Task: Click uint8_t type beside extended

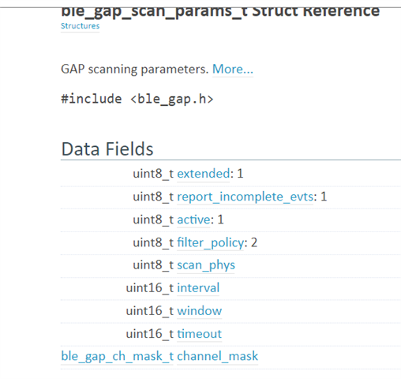Action: pyautogui.click(x=153, y=174)
